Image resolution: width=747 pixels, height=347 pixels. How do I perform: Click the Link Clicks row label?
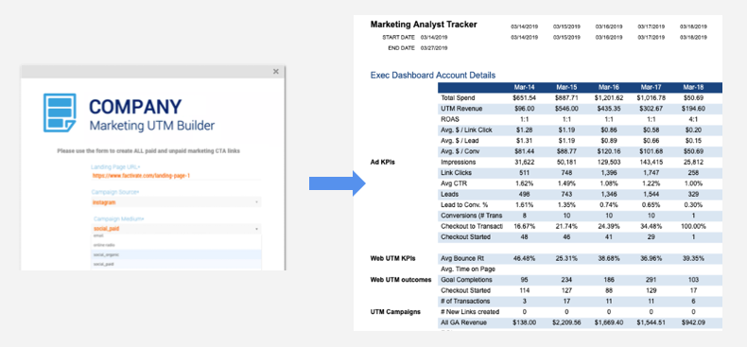[455, 172]
